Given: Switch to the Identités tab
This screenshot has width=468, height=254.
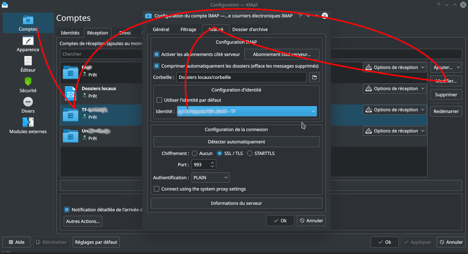Looking at the screenshot, I should pyautogui.click(x=70, y=33).
